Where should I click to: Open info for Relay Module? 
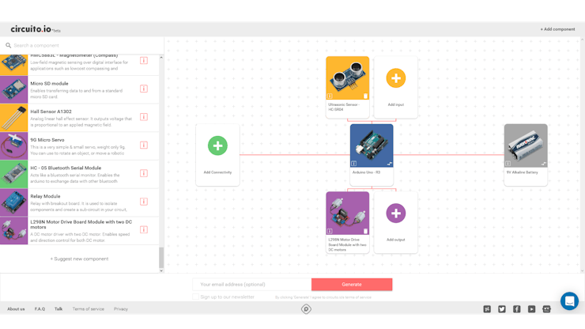[144, 202]
